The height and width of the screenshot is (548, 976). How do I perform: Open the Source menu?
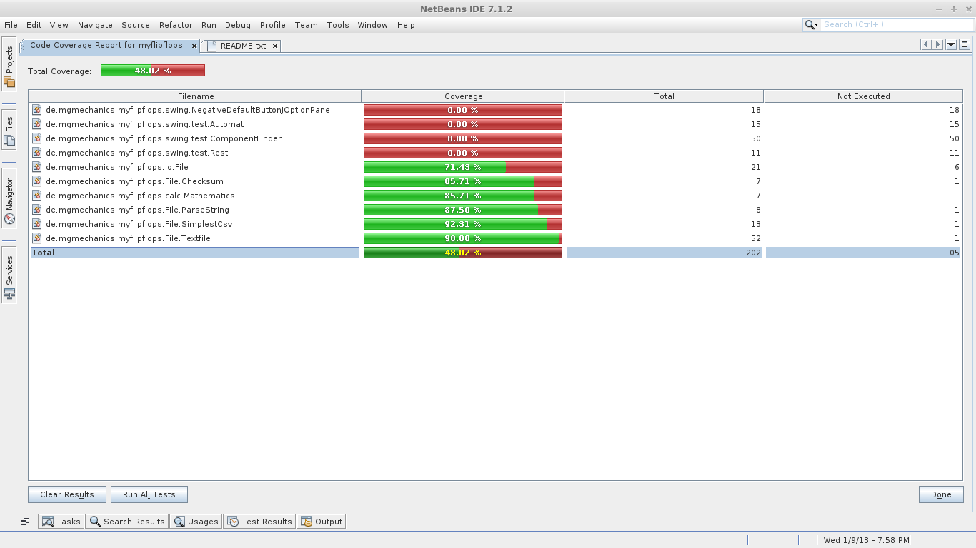pyautogui.click(x=136, y=25)
